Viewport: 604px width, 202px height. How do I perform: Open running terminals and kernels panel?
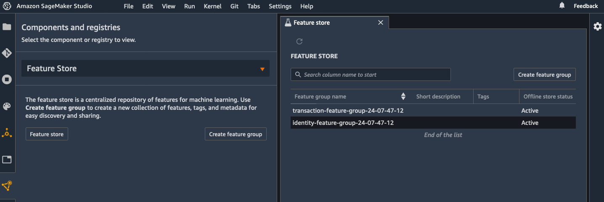7,80
